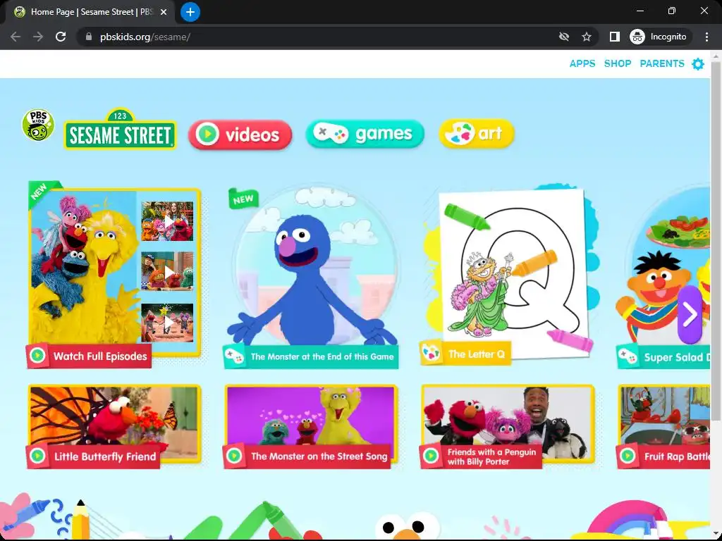The image size is (722, 541).
Task: Click the purple next carousel arrow
Action: [x=690, y=315]
